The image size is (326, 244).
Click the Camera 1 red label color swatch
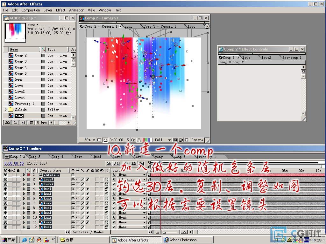click(x=29, y=175)
